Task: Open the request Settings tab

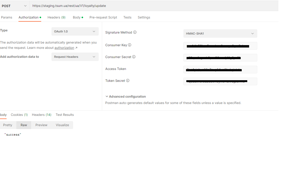Action: pos(144,17)
